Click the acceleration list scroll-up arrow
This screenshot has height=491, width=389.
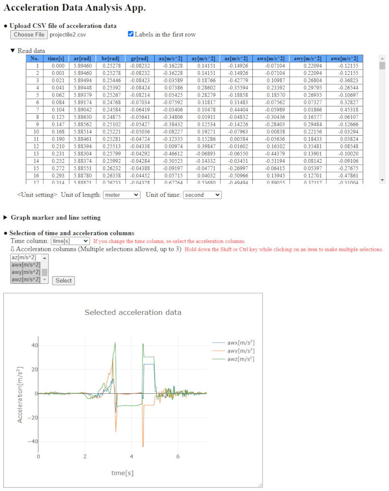44,258
